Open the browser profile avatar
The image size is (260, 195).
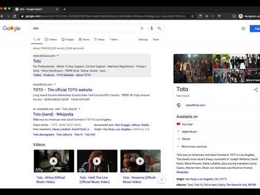click(240, 16)
